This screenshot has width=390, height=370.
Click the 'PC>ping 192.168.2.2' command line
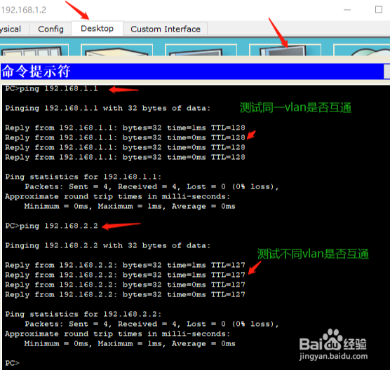(x=51, y=226)
